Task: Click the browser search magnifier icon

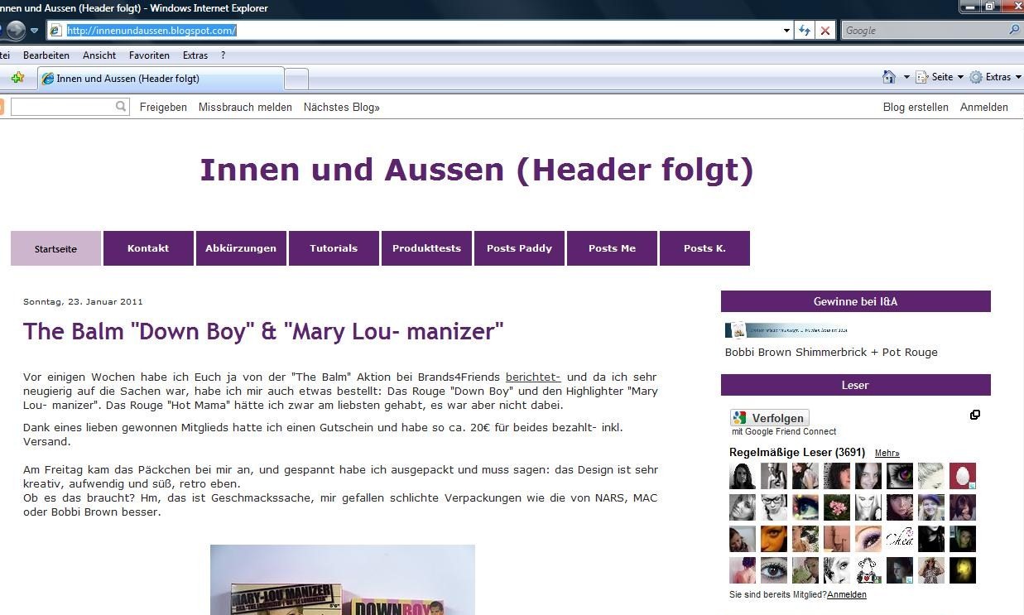Action: pos(1015,31)
